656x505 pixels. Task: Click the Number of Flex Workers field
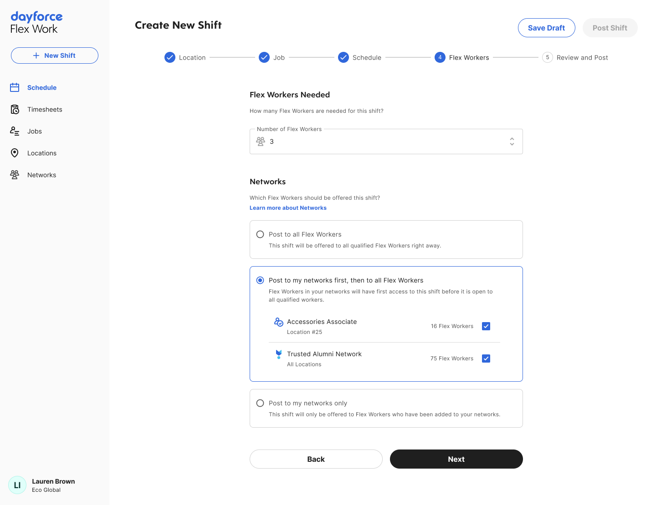(386, 141)
